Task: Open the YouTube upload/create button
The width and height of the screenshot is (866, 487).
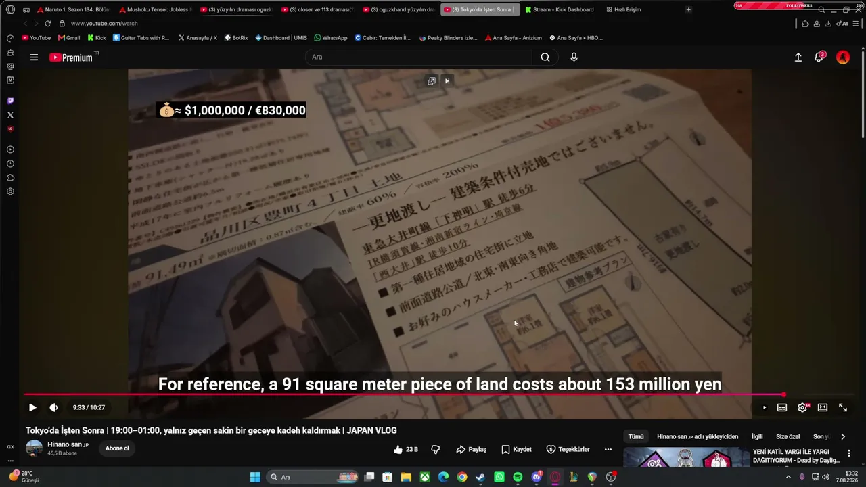Action: coord(798,57)
